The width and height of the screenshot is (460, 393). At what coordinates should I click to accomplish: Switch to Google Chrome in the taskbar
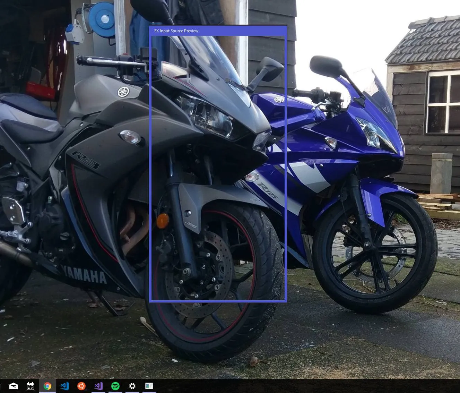[x=47, y=386]
